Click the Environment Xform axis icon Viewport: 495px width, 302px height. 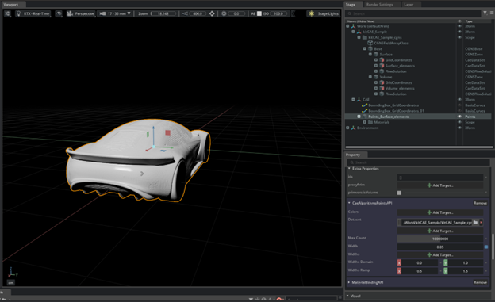(353, 128)
